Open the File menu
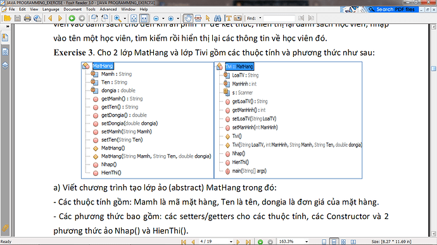The height and width of the screenshot is (245, 437). pyautogui.click(x=11, y=9)
